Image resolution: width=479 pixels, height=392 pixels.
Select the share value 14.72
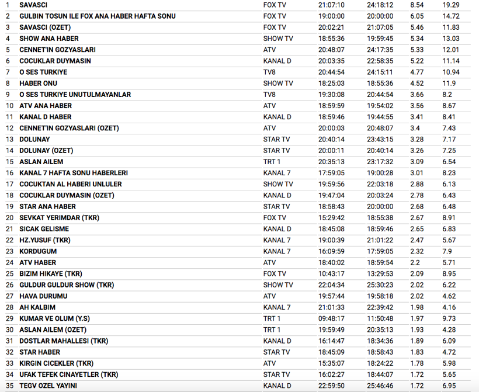coord(451,16)
